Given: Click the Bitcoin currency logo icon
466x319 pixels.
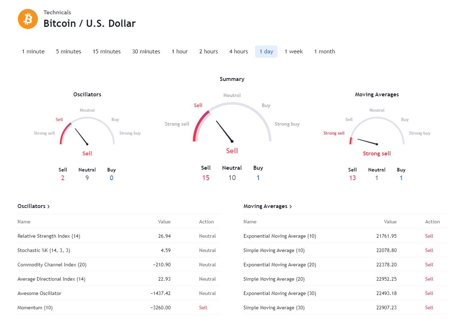Looking at the screenshot, I should tap(28, 19).
